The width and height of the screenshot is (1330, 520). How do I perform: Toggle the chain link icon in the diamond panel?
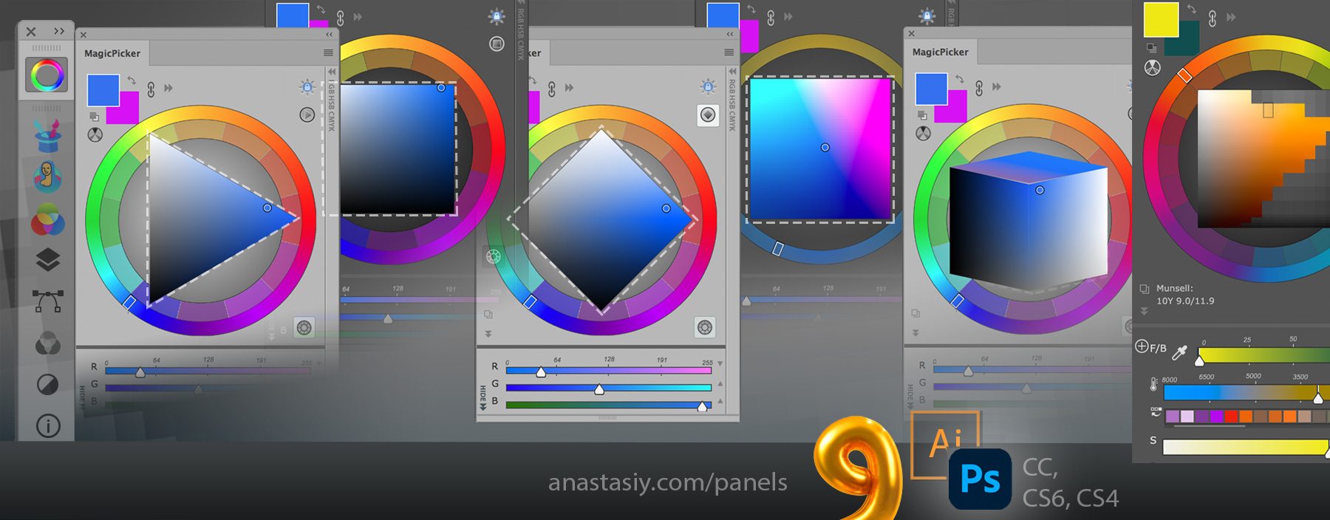coord(552,89)
